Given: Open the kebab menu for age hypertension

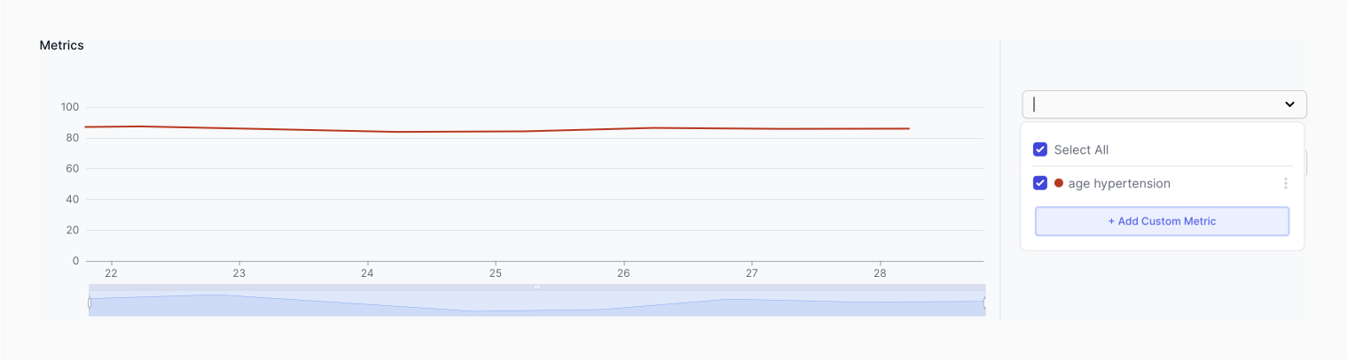Looking at the screenshot, I should tap(1285, 184).
